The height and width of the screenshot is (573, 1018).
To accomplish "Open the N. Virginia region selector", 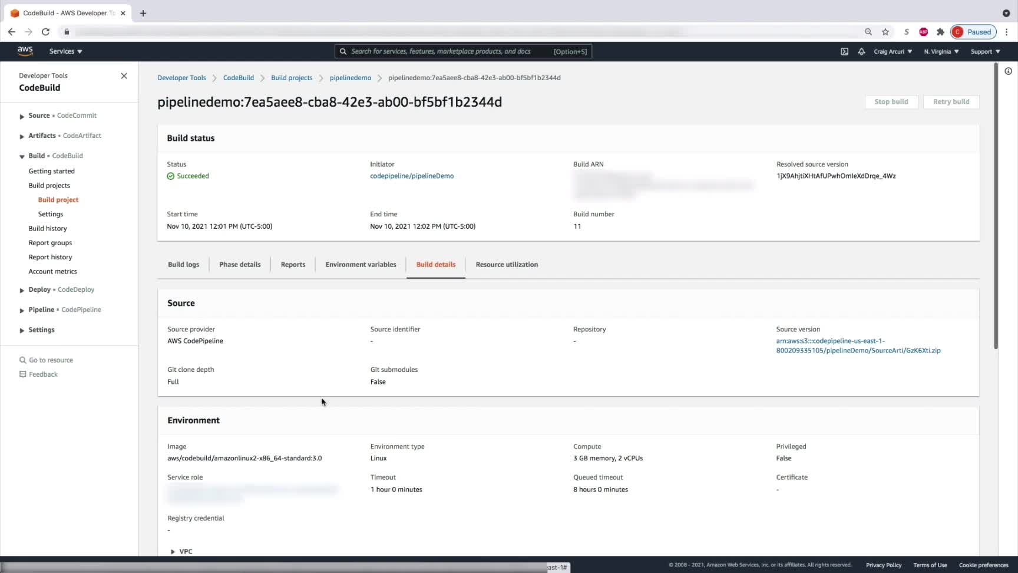I will [x=941, y=51].
